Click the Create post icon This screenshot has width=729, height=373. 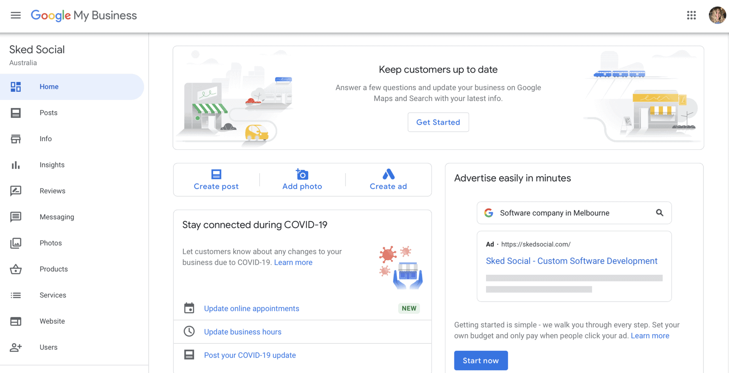(x=216, y=174)
